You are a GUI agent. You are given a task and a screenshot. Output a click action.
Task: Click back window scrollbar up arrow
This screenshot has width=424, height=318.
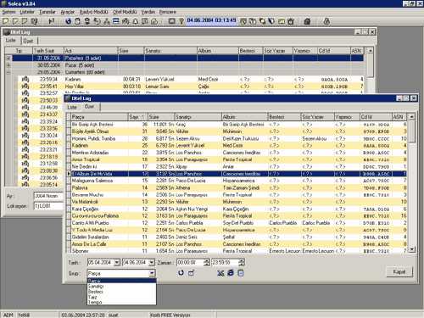(370, 51)
